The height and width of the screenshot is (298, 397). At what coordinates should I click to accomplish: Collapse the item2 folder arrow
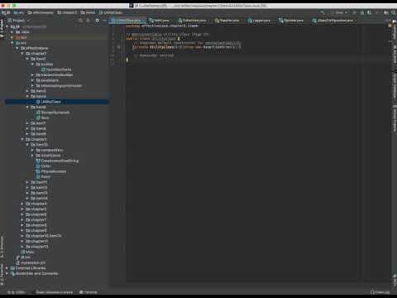27,59
